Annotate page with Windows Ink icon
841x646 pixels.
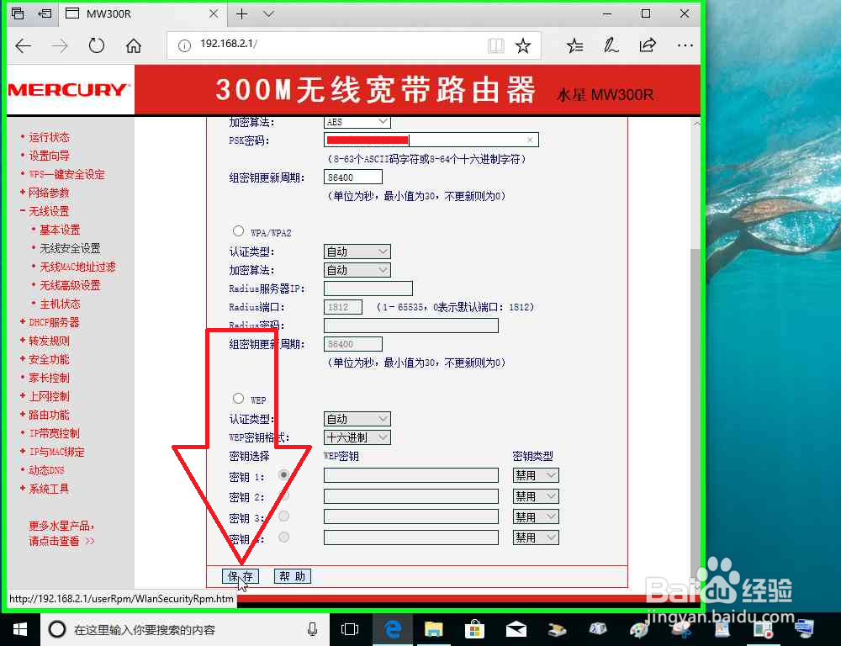coord(611,46)
